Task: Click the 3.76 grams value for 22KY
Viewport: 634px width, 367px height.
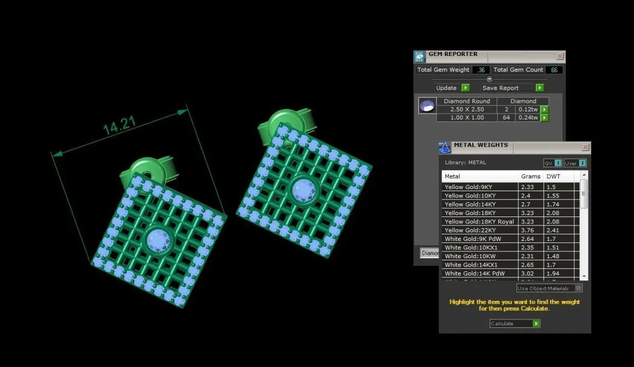Action: pyautogui.click(x=527, y=230)
